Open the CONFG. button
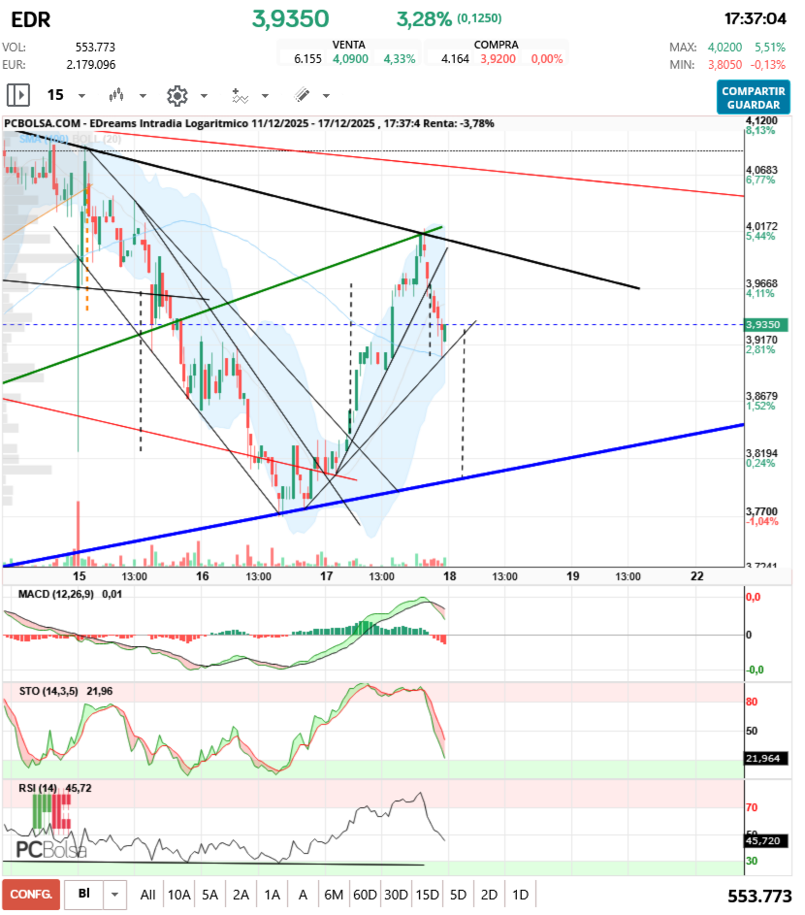The height and width of the screenshot is (915, 805). pos(31,895)
